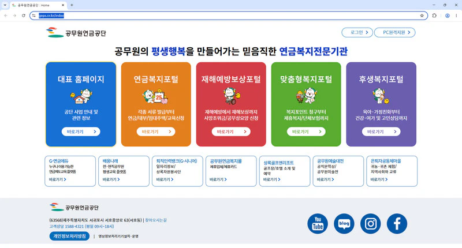Image resolution: width=462 pixels, height=248 pixels.
Task: Click the 찾아오시는길 link
Action: pyautogui.click(x=155, y=220)
